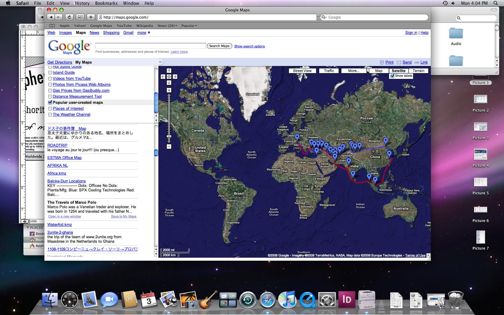
Task: Open the Get Directions link
Action: [x=60, y=62]
